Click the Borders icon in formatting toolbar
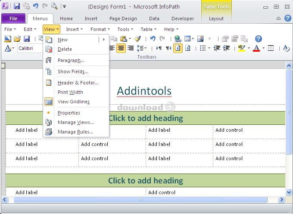The height and width of the screenshot is (214, 293). [x=271, y=48]
